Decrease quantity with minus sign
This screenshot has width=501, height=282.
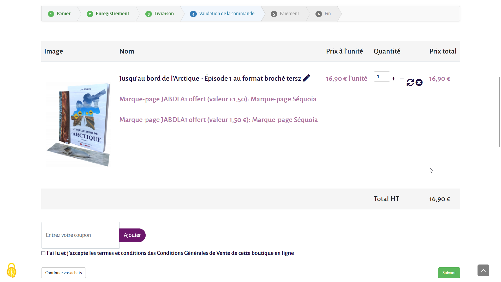[x=402, y=79]
